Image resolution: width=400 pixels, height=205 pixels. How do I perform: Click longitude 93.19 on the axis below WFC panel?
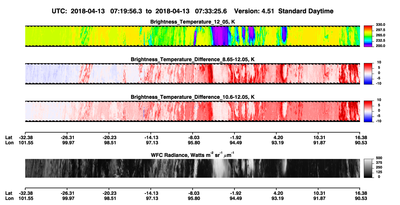pyautogui.click(x=278, y=198)
